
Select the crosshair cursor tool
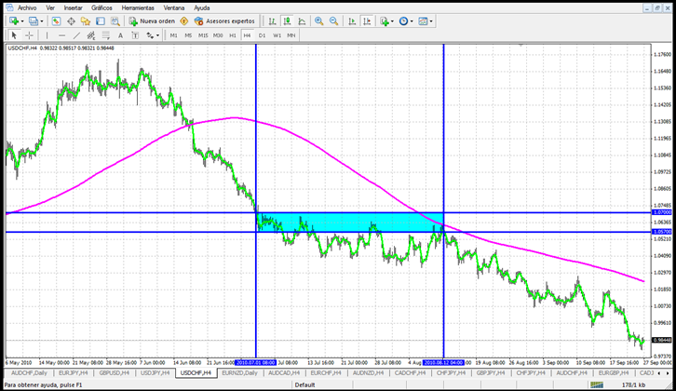pyautogui.click(x=30, y=35)
